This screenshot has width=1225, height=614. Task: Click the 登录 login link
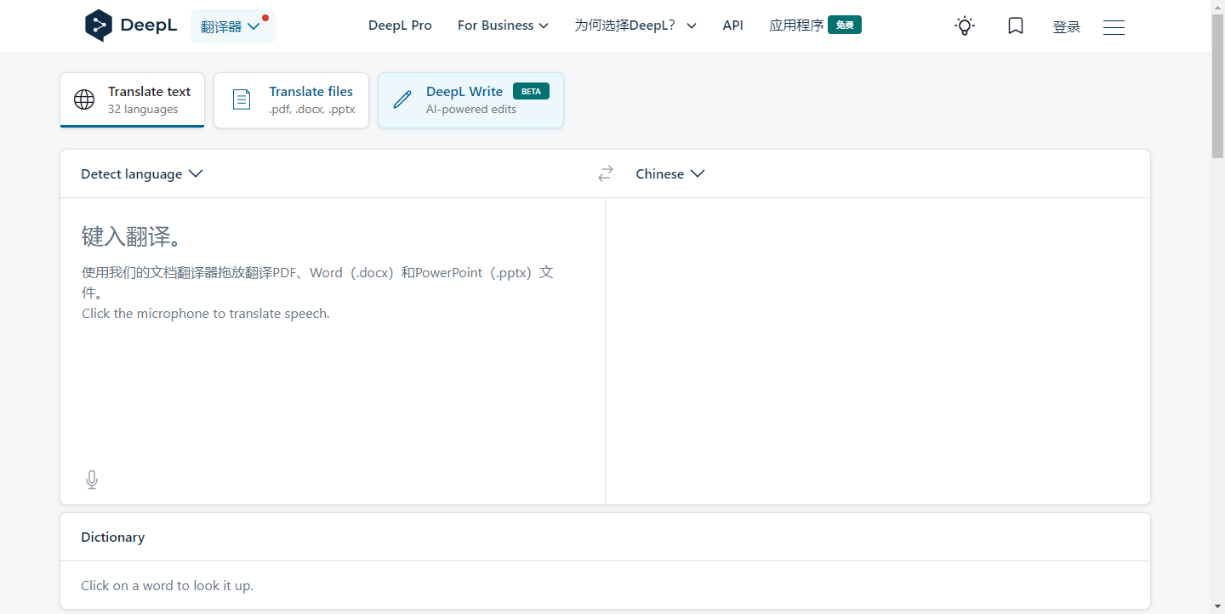click(x=1066, y=27)
